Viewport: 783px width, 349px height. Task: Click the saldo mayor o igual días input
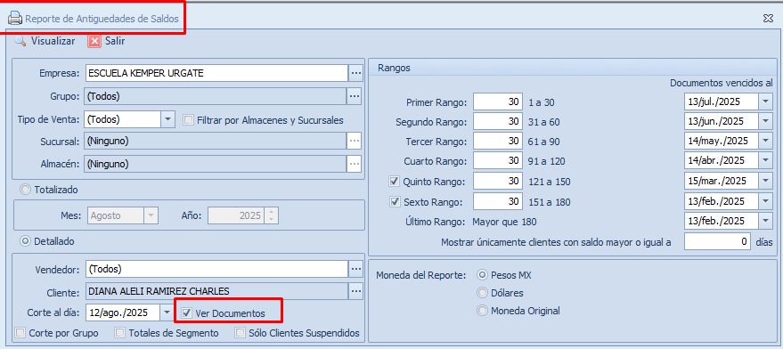[x=717, y=241]
